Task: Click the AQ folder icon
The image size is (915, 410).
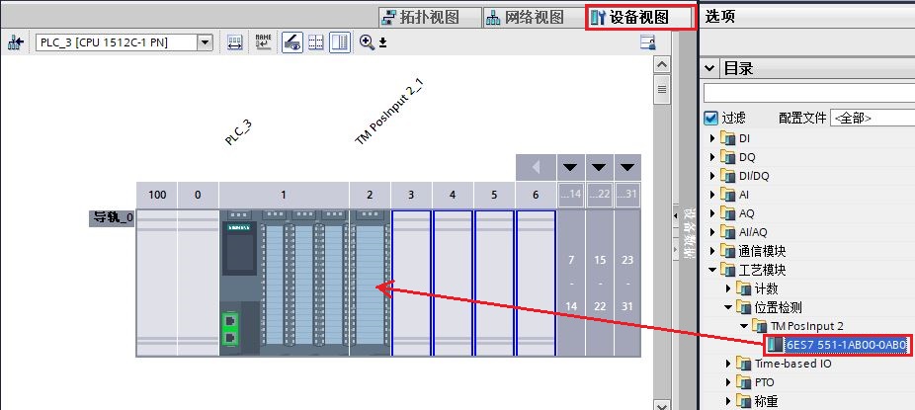Action: coord(727,213)
